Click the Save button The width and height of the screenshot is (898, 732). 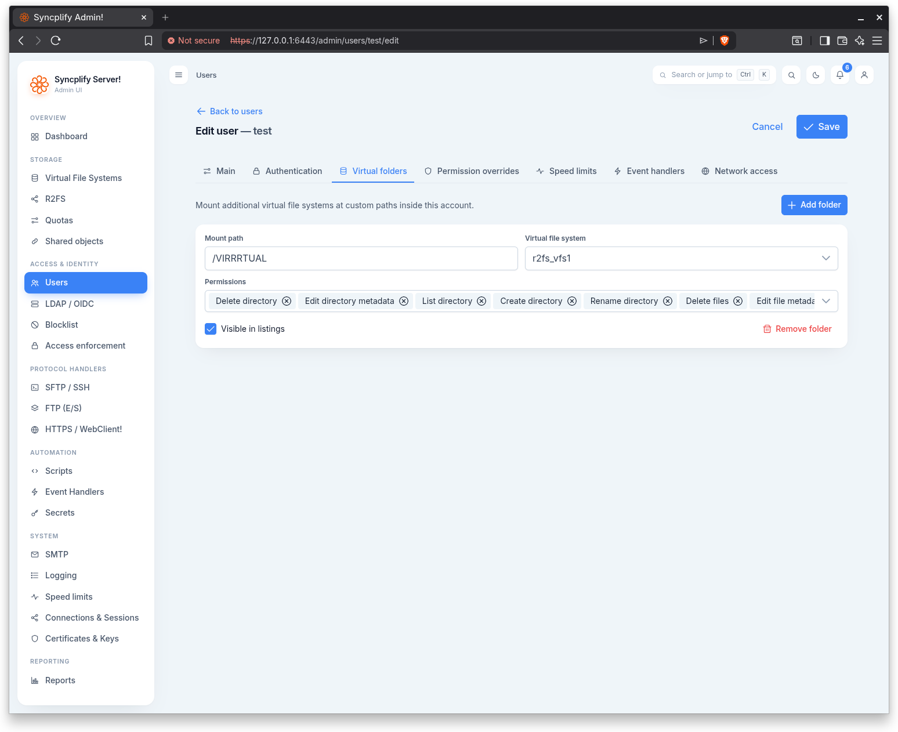(821, 127)
